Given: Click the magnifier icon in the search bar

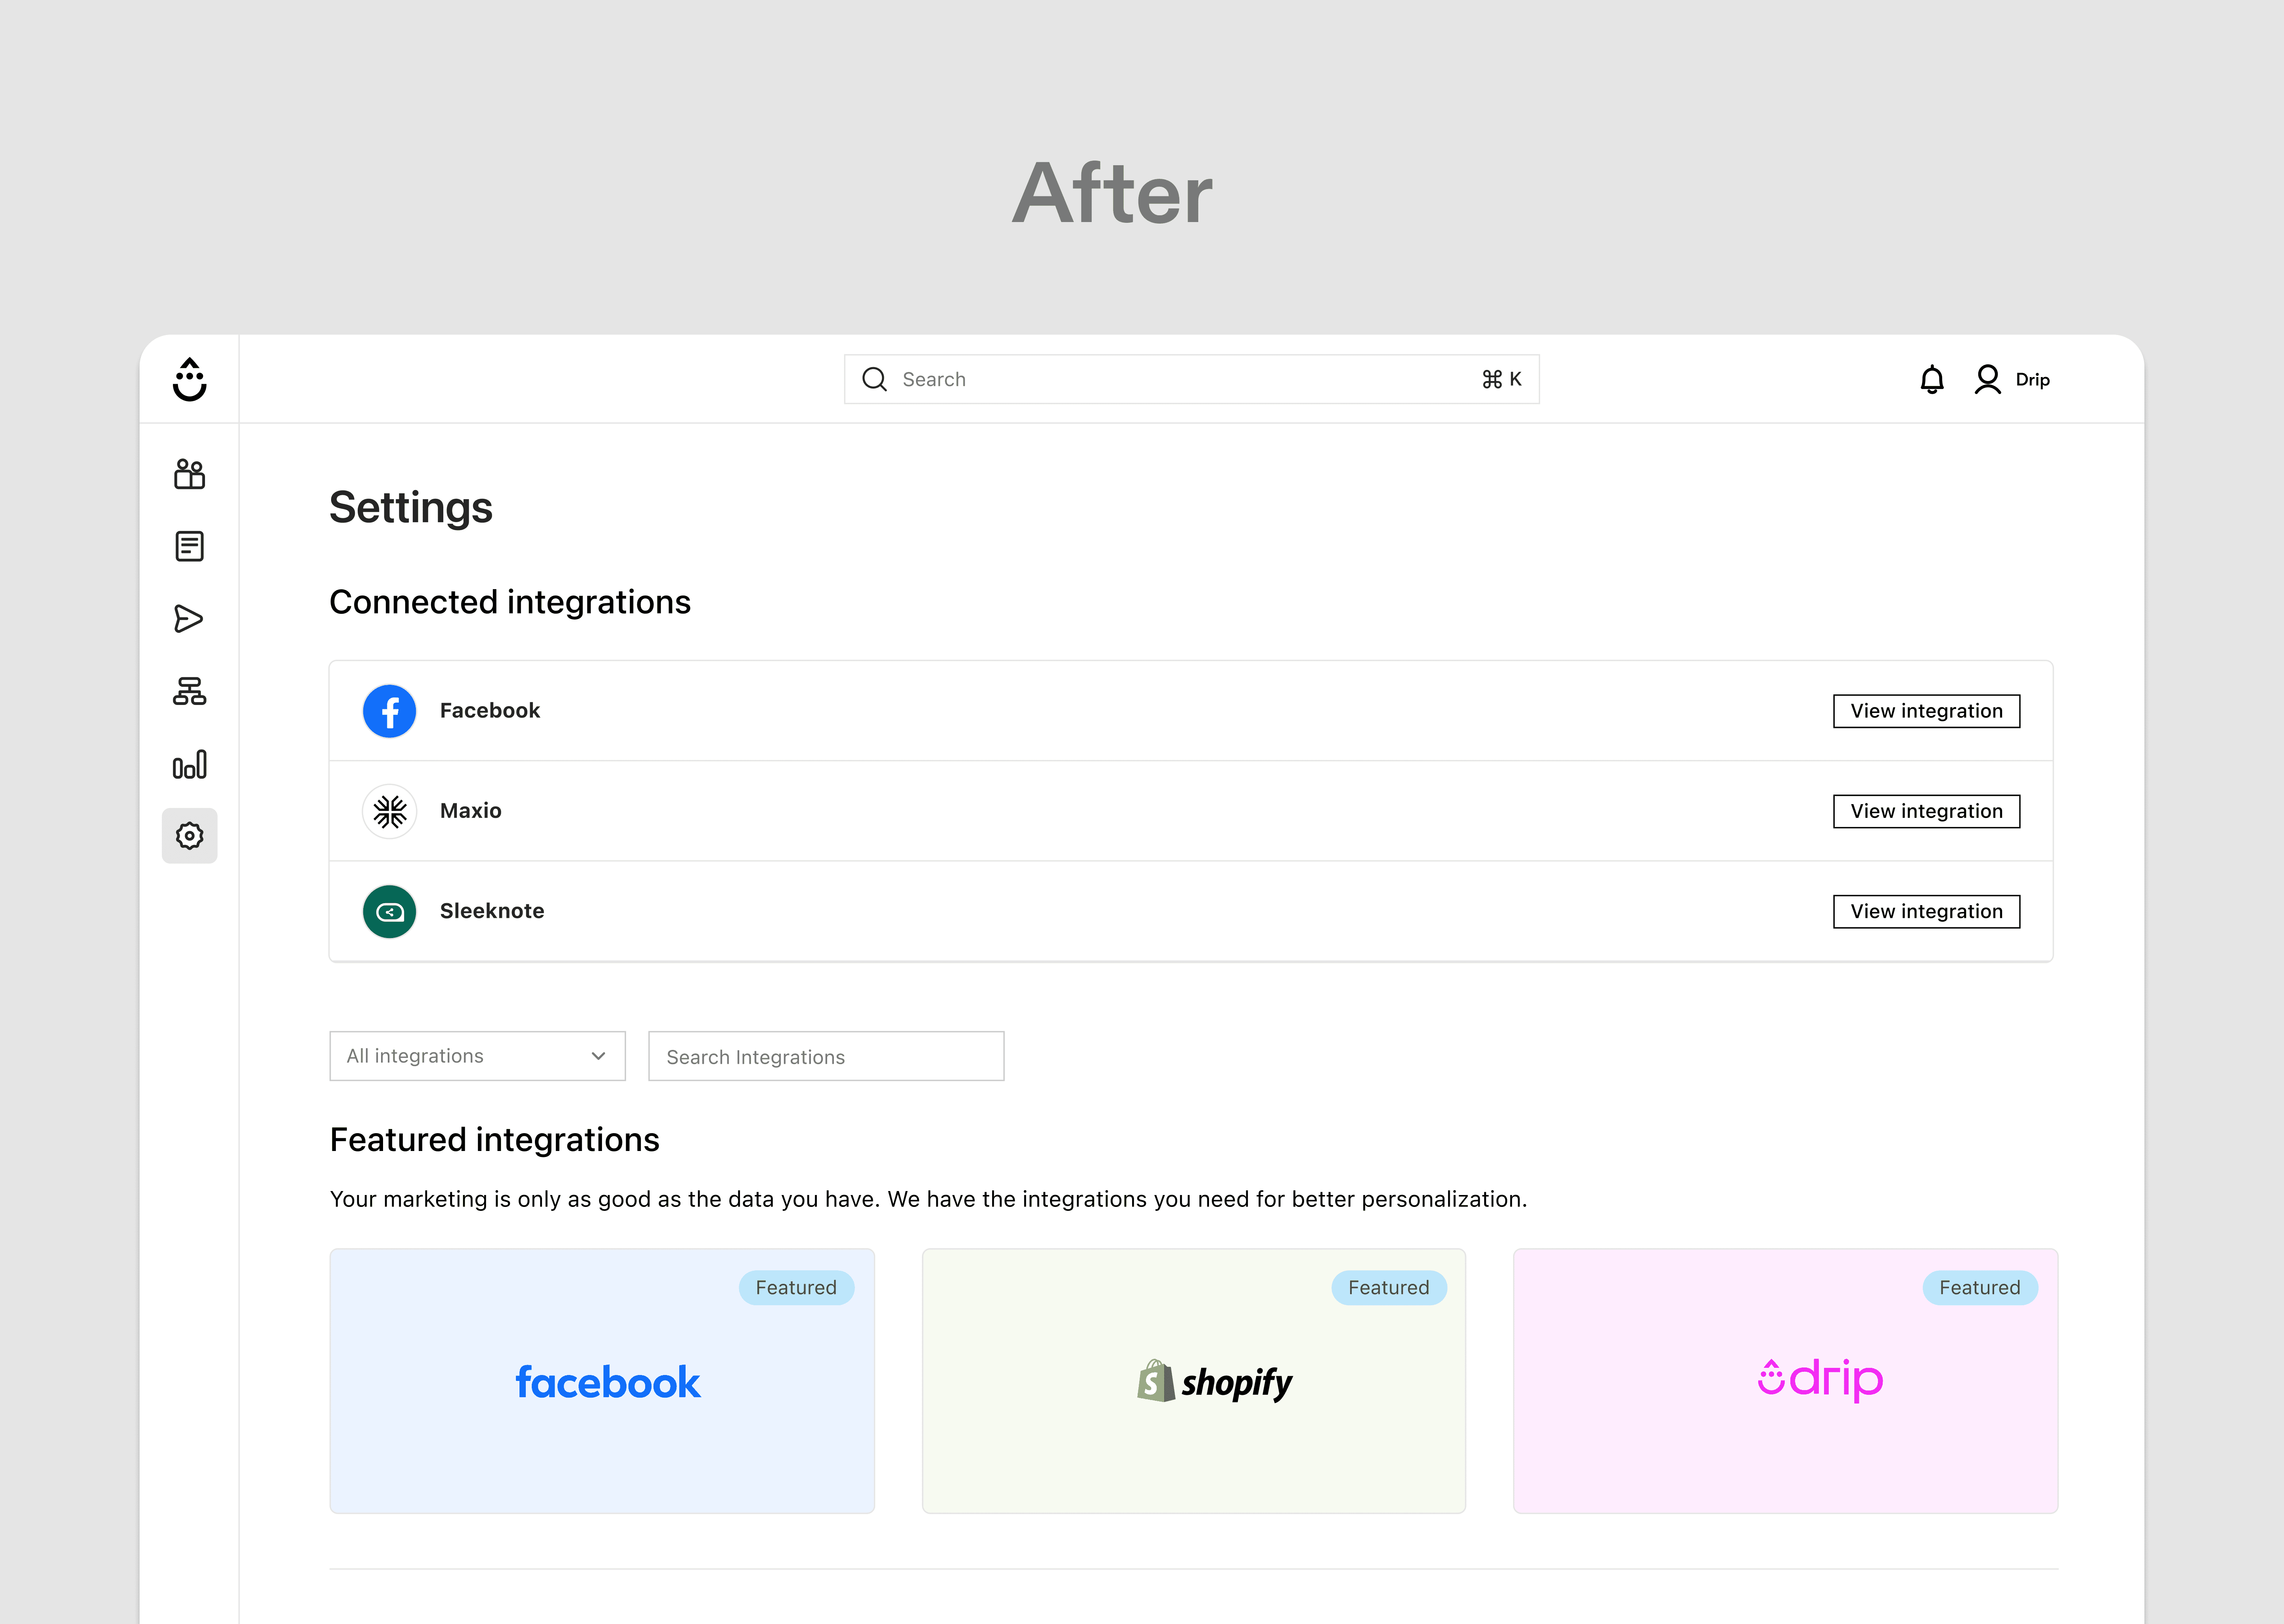Looking at the screenshot, I should tap(874, 380).
